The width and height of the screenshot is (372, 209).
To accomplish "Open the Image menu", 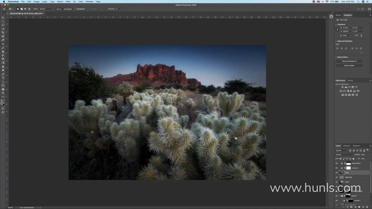I will click(x=36, y=2).
